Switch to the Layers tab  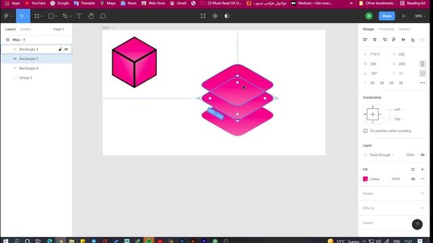(x=11, y=29)
